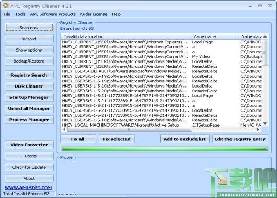Select the S-1-5-19 RemoteDelta row
Viewport: 277px width, 198px height.
pyautogui.click(x=161, y=81)
